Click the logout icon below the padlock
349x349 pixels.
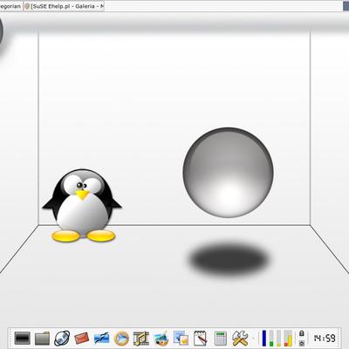click(x=302, y=343)
